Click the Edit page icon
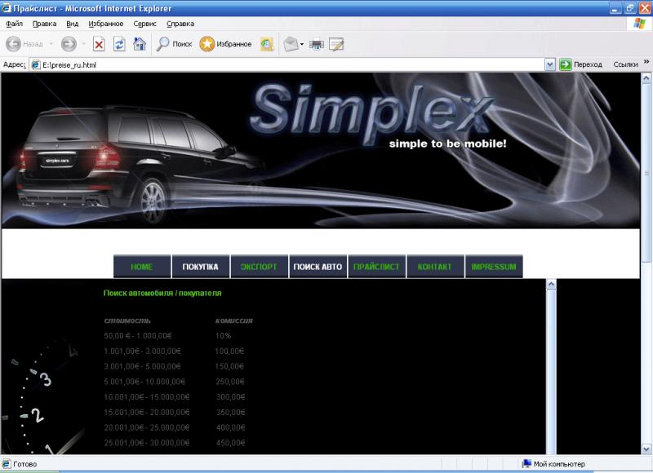Image resolution: width=653 pixels, height=473 pixels. pos(336,44)
